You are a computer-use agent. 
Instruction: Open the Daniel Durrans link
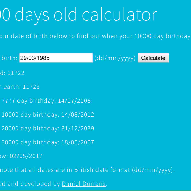pos(84,184)
